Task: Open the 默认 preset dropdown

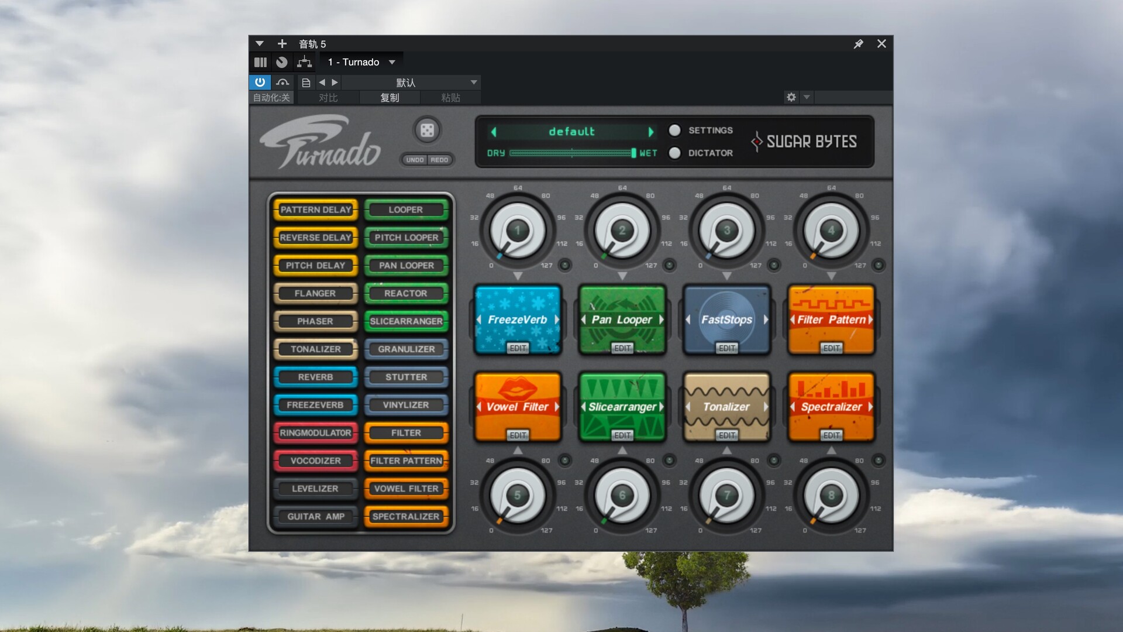Action: [x=474, y=83]
